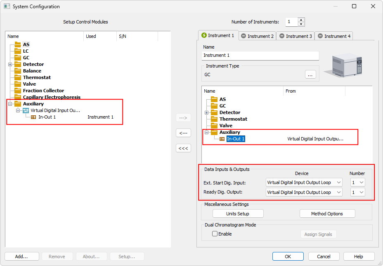Click the Thermostat folder icon in Instrument panel
Viewport: 383px width, 266px height.
(x=214, y=119)
